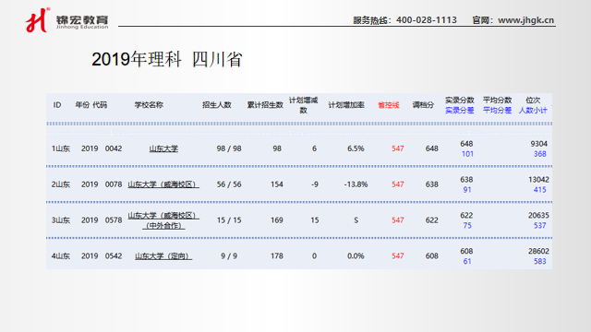Open the 山东大学 school link
Screen dimensions: 591x332
coord(163,148)
